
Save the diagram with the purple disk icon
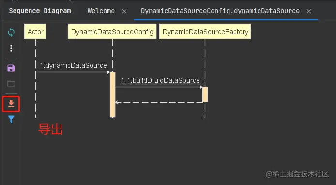[x=11, y=68]
